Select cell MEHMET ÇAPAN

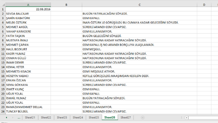[28, 45]
